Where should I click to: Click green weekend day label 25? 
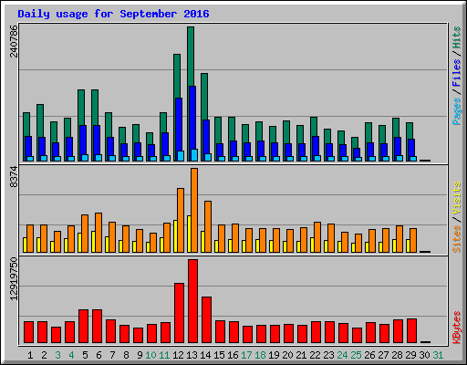pyautogui.click(x=356, y=355)
